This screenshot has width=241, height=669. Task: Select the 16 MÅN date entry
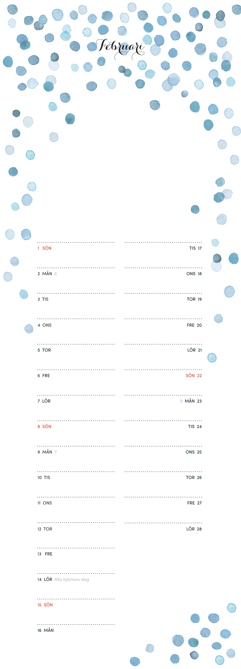coord(45,630)
